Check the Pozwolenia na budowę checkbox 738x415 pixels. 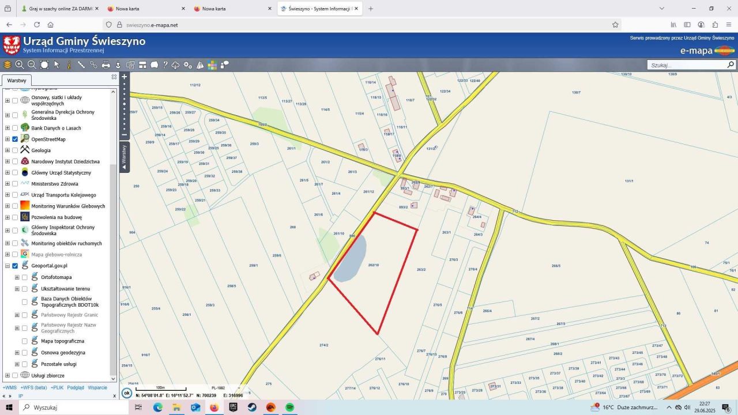click(15, 217)
